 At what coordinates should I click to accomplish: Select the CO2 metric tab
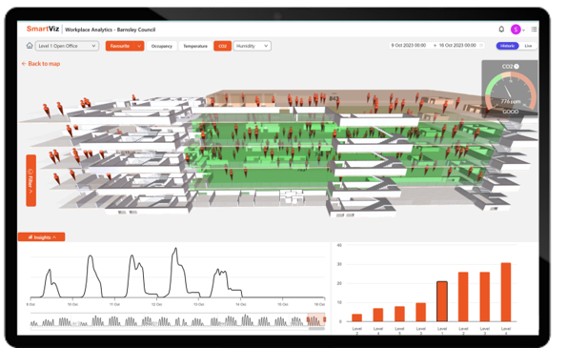(222, 46)
